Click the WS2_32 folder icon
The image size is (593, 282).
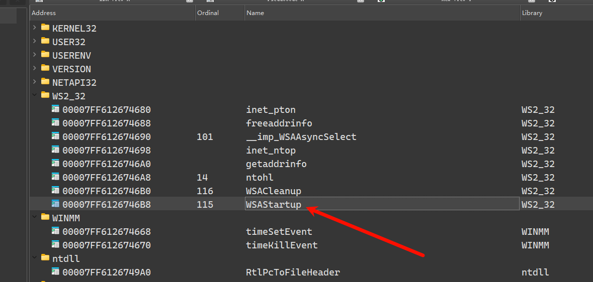(45, 95)
